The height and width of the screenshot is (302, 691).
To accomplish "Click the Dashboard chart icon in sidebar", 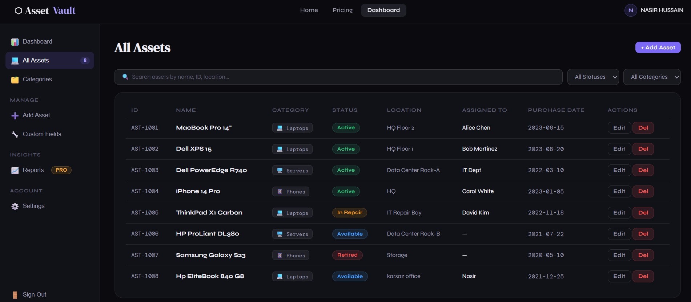I will coord(15,42).
